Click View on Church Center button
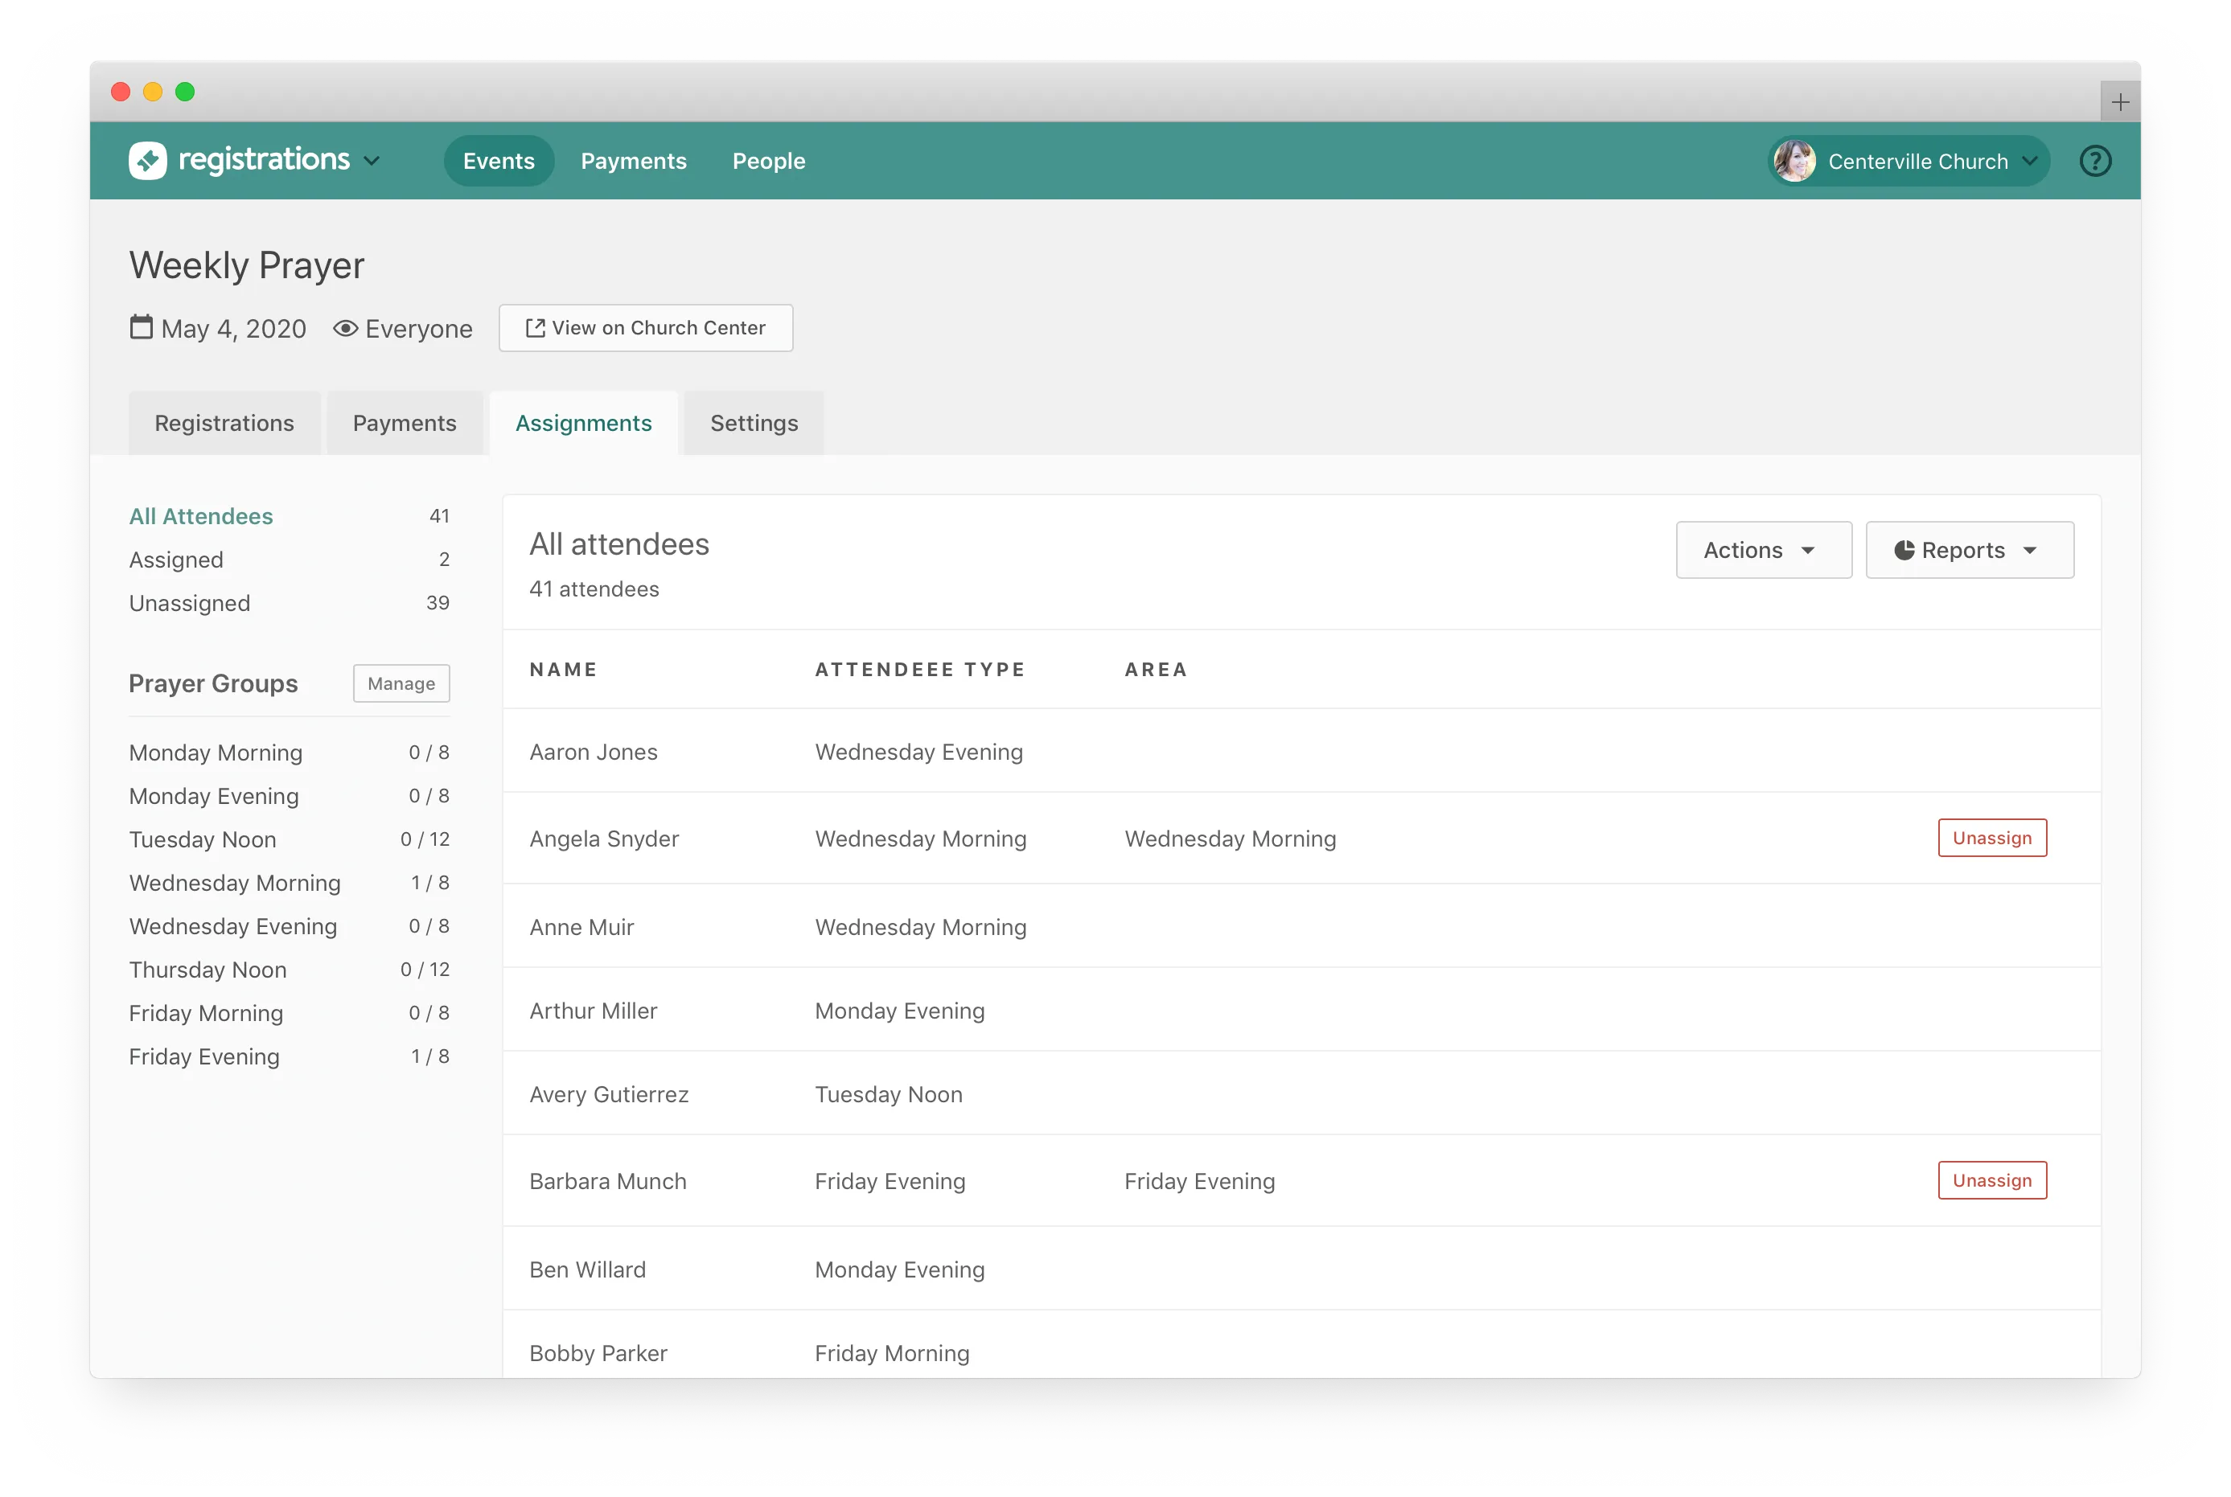The width and height of the screenshot is (2231, 1497). (646, 328)
